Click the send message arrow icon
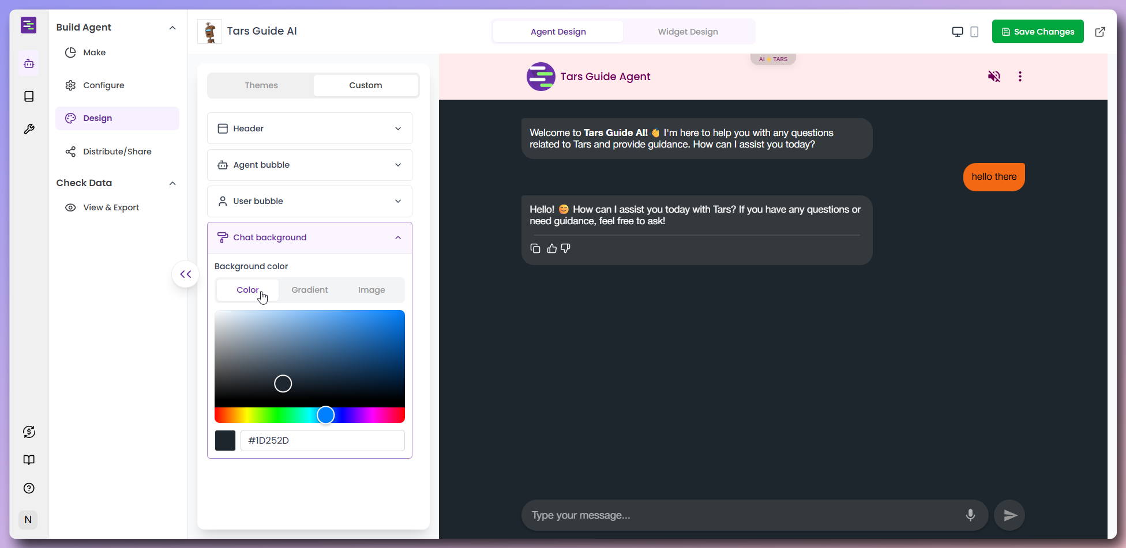 point(1009,515)
